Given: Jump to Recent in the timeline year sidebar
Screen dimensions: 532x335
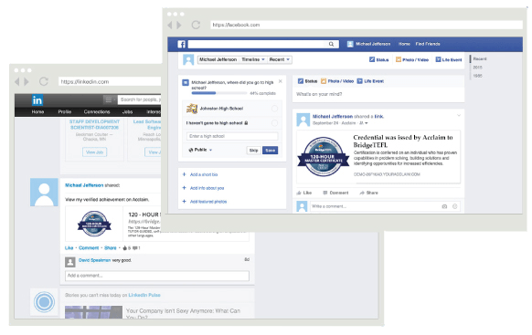Looking at the screenshot, I should (480, 59).
